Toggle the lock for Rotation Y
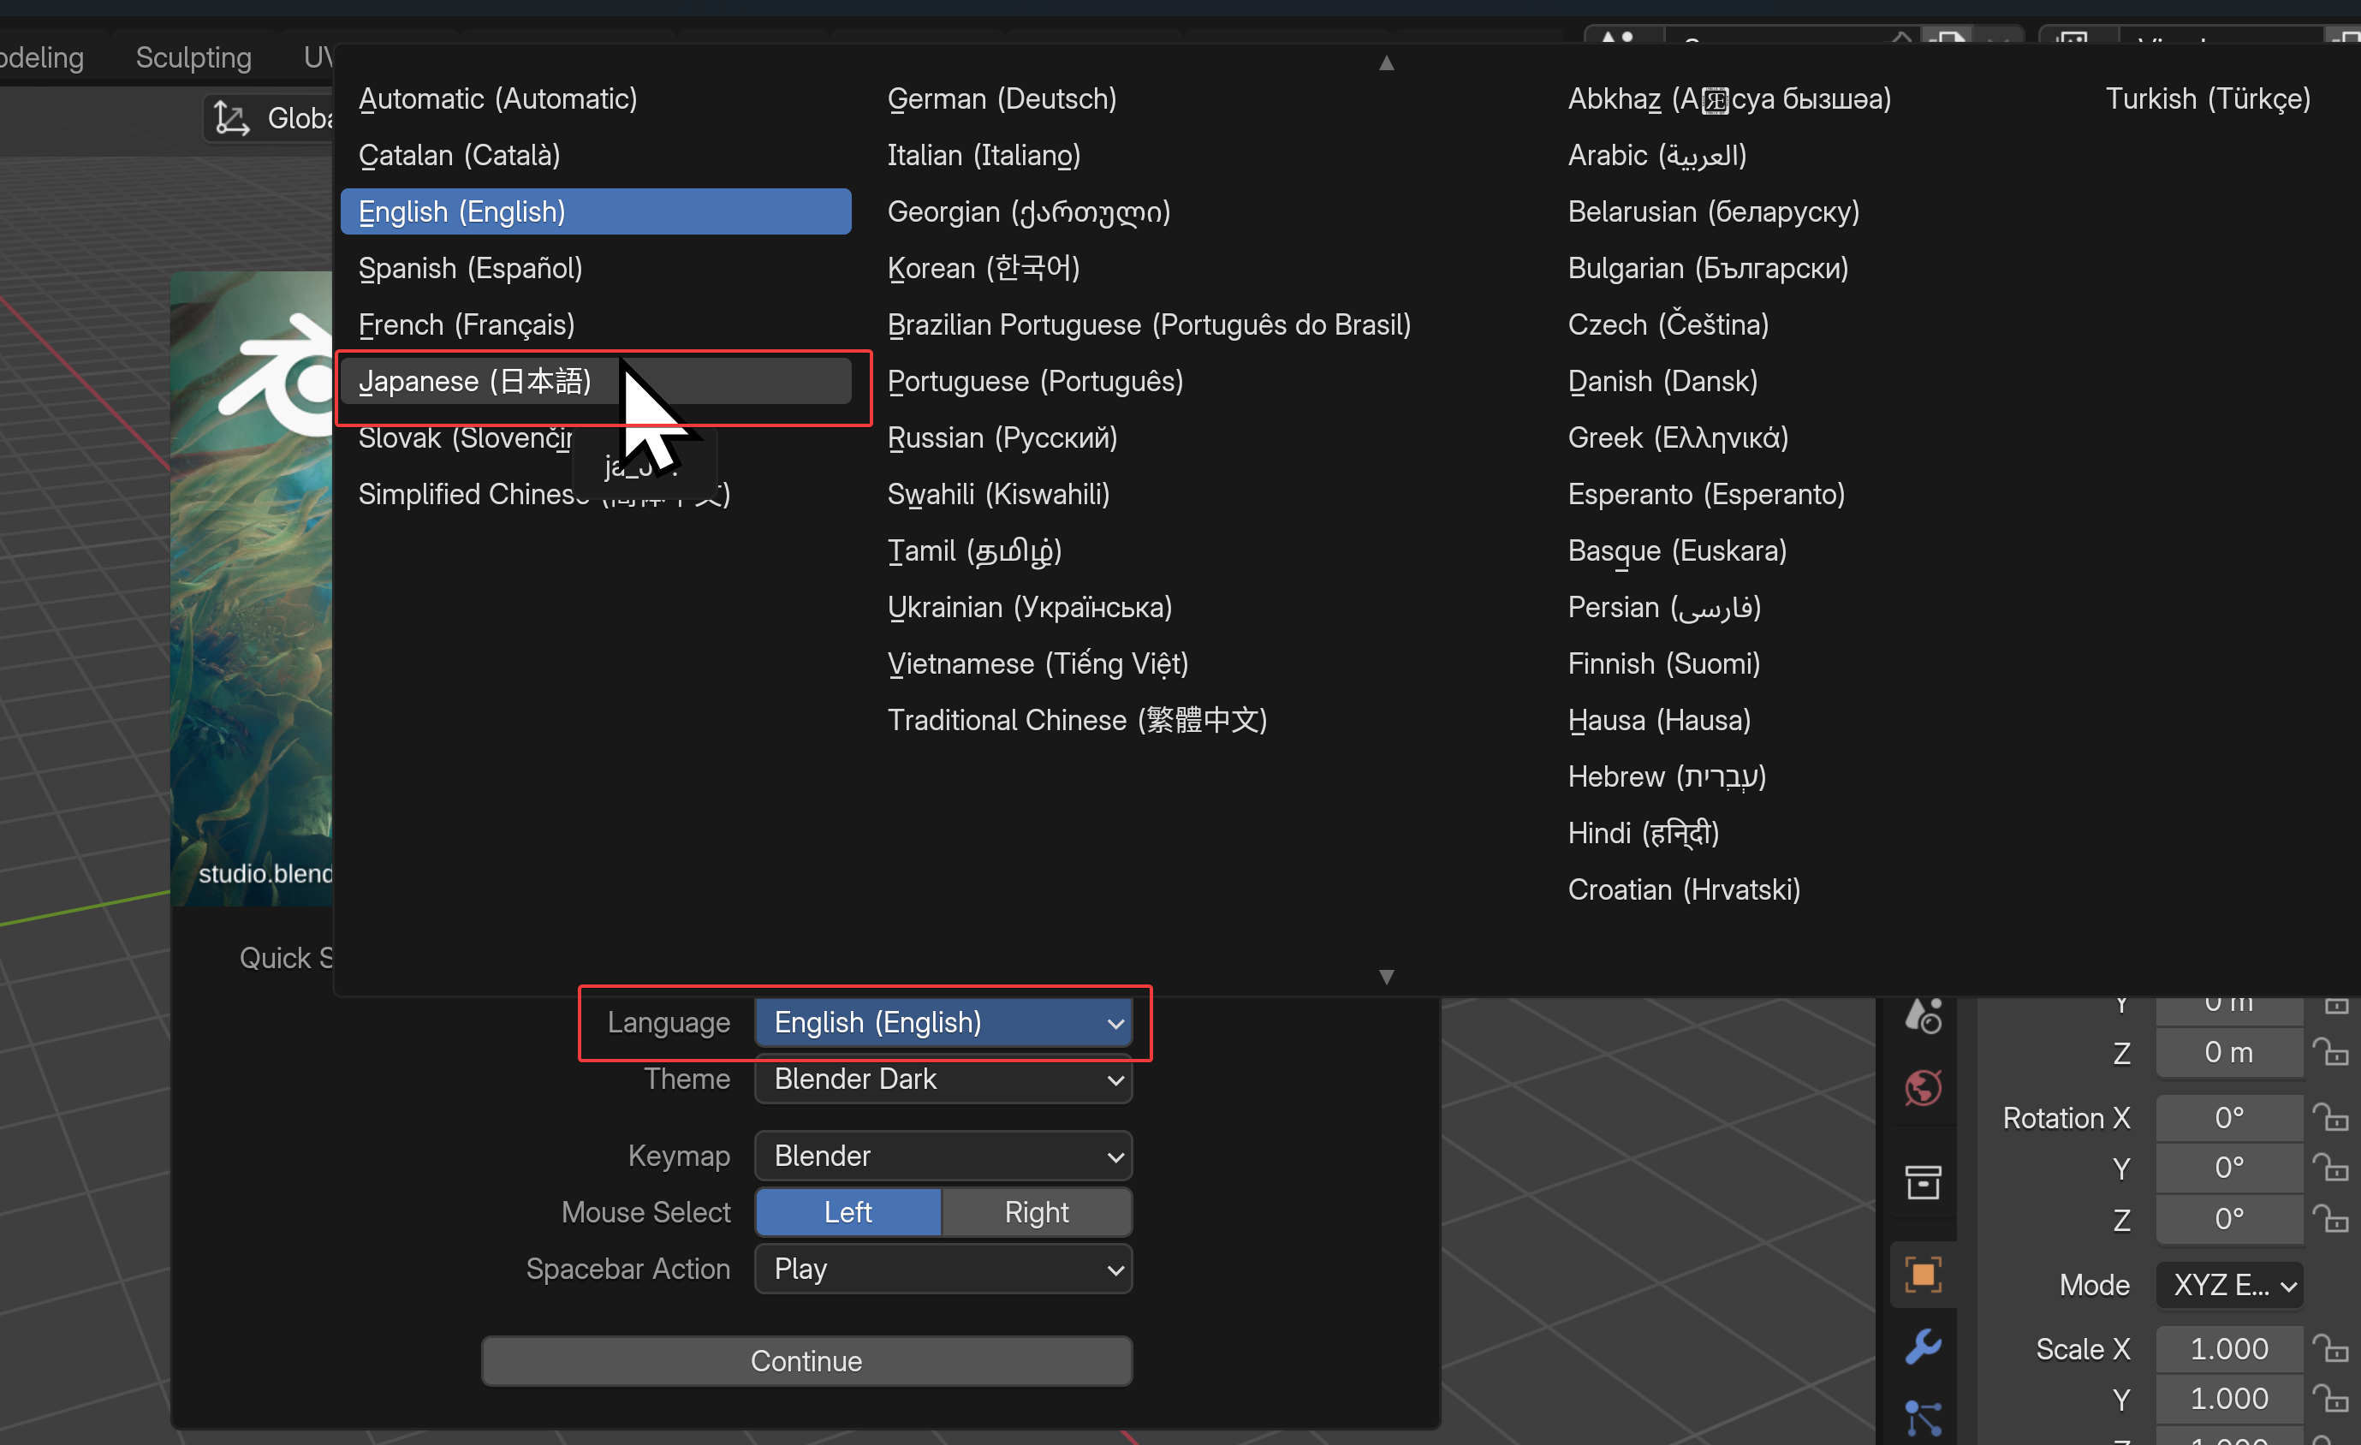 pos(2330,1168)
